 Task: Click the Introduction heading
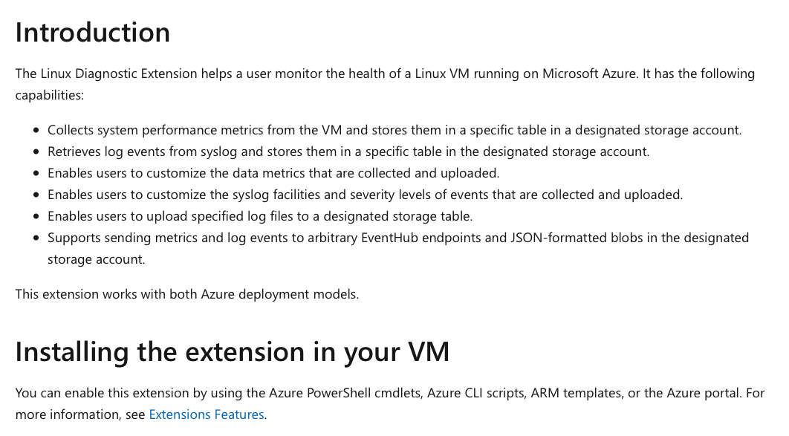click(x=93, y=33)
